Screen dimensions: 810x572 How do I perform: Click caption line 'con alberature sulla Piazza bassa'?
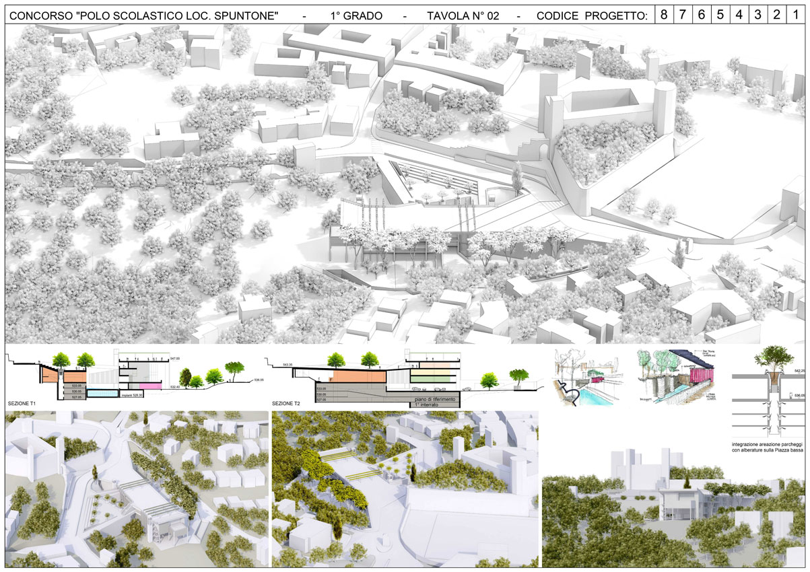[x=766, y=452]
